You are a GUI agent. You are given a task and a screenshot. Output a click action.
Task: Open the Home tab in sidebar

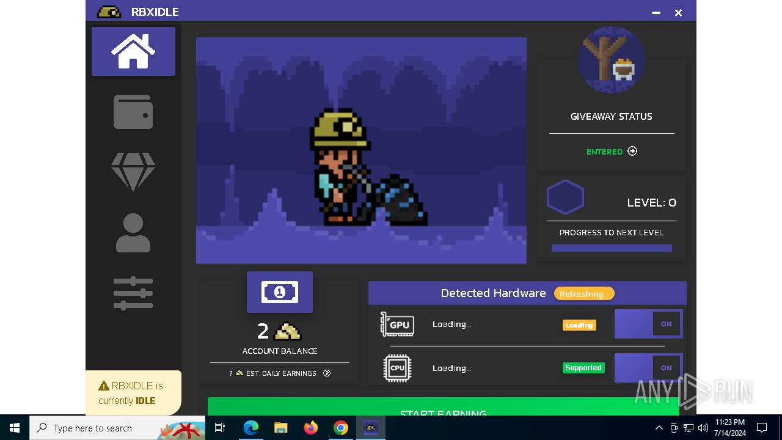(133, 51)
